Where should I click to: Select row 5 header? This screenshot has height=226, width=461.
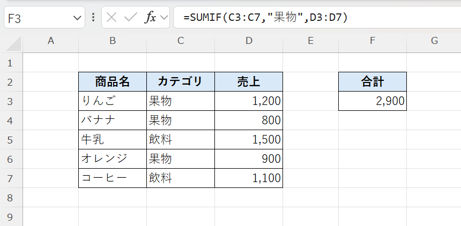click(9, 140)
